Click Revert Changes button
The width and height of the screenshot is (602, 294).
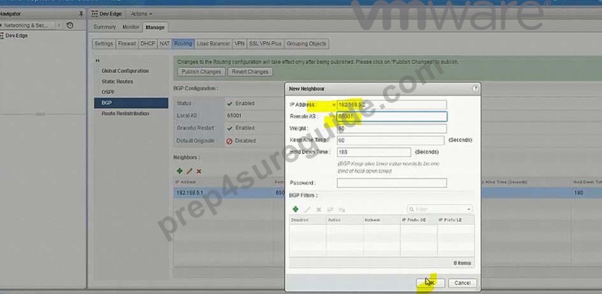250,72
